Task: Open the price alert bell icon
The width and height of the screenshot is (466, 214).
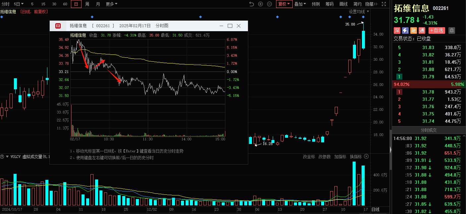Action: 452,31
